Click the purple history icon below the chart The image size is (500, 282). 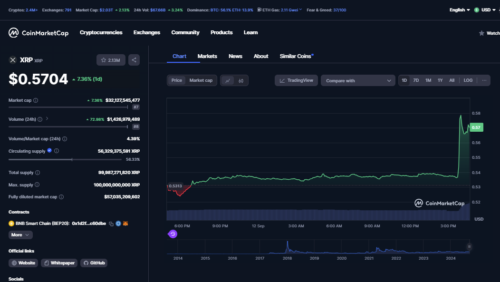pyautogui.click(x=173, y=234)
